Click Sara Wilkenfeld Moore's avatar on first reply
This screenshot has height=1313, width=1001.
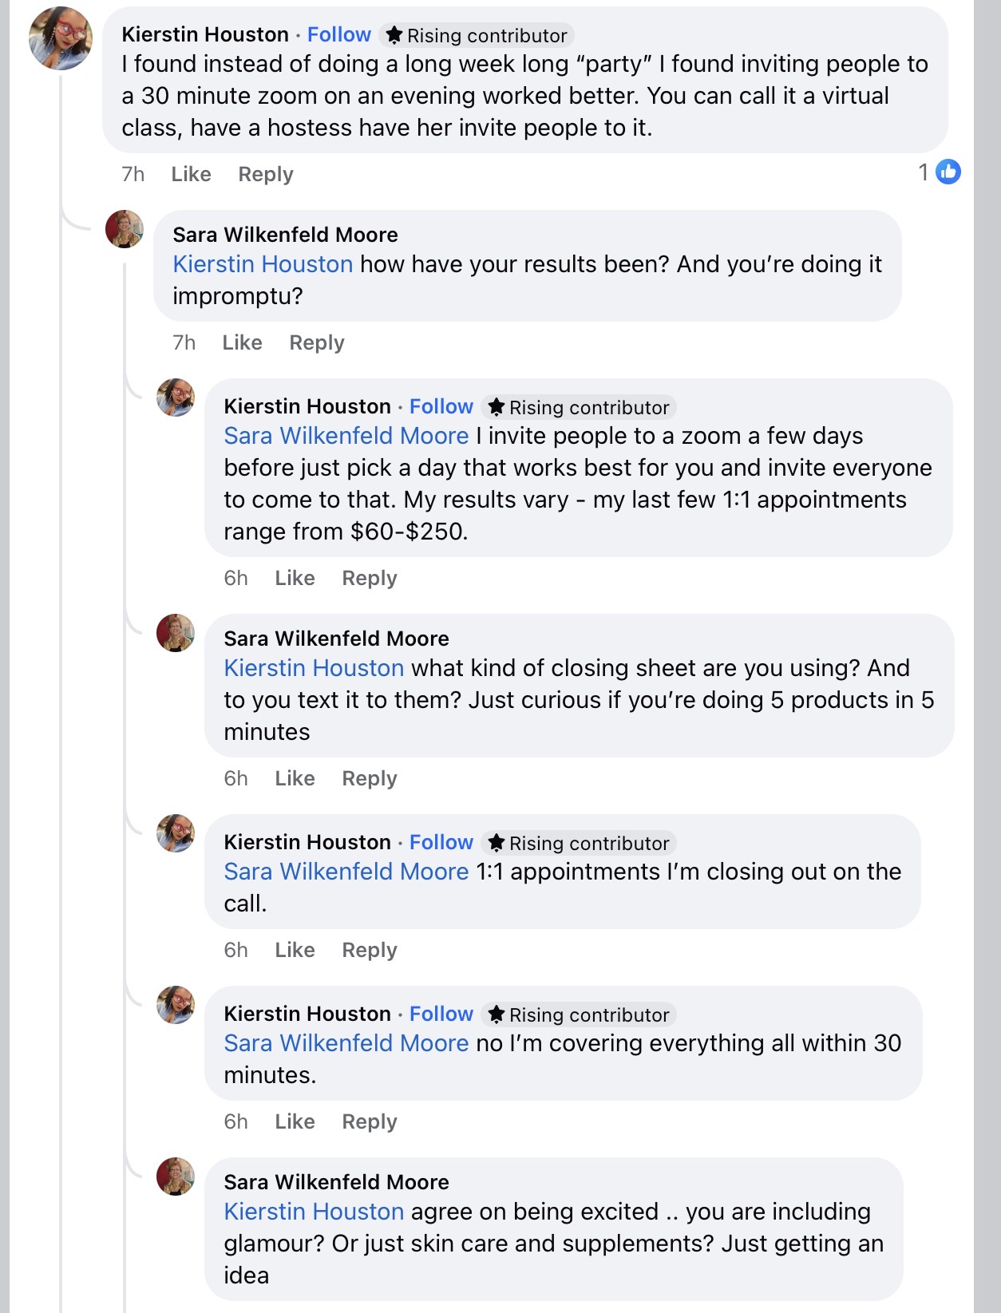125,229
